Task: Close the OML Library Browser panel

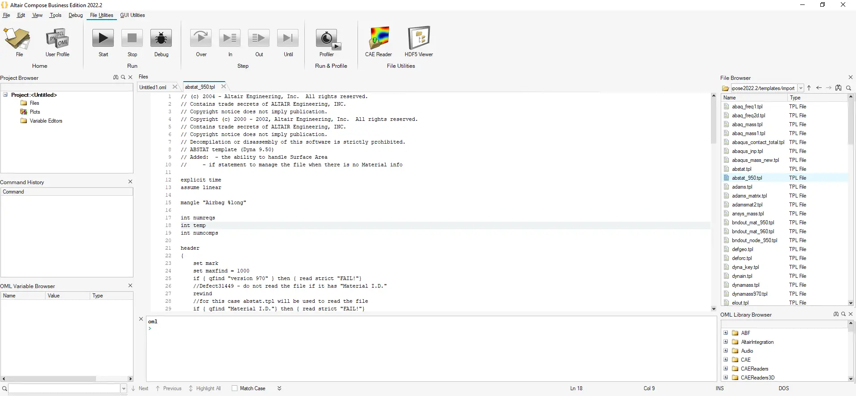Action: 851,314
